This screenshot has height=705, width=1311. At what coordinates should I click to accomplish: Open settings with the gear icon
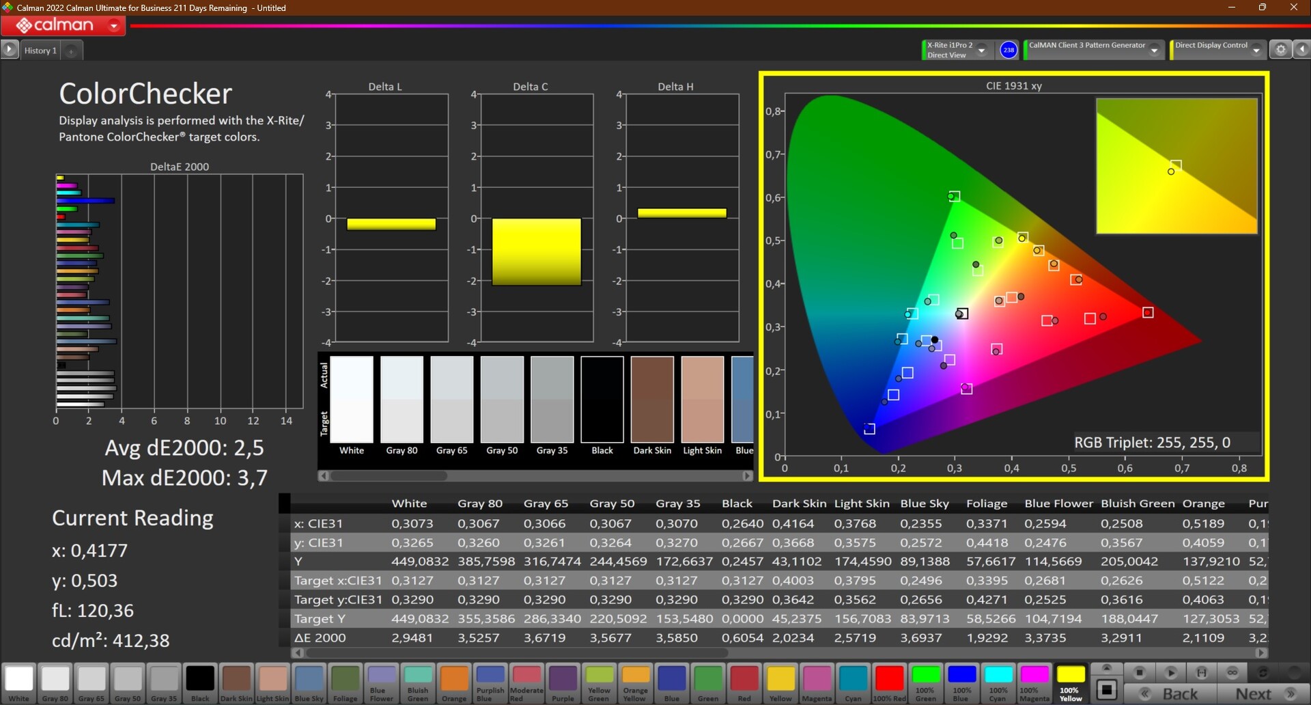pyautogui.click(x=1280, y=50)
